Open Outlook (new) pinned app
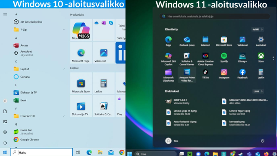Screen dimensions: 277x156 click(x=187, y=41)
